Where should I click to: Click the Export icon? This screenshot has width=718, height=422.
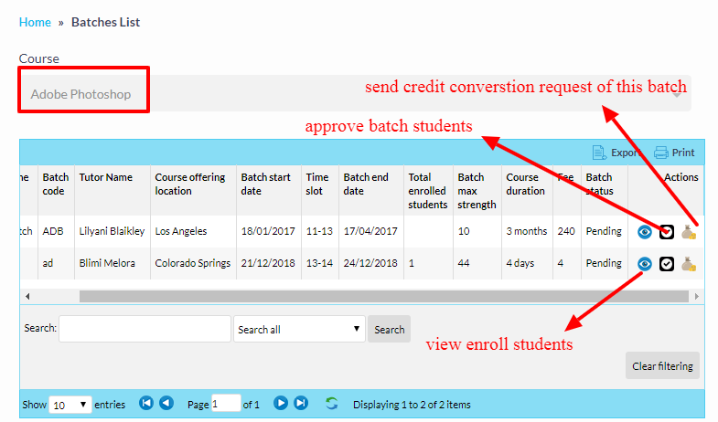click(x=600, y=153)
